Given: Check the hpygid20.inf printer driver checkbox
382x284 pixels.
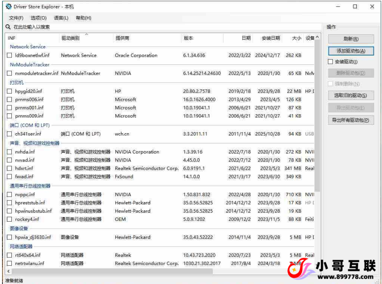Looking at the screenshot, I should click(x=10, y=91).
